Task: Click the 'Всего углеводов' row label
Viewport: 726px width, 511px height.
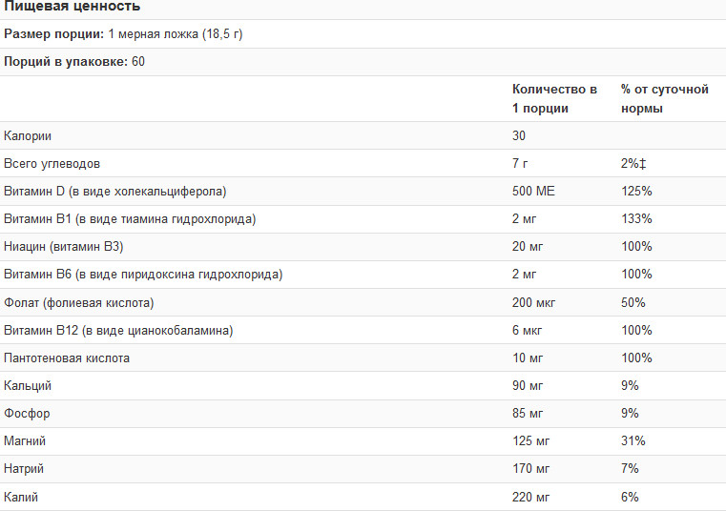Action: (x=52, y=164)
